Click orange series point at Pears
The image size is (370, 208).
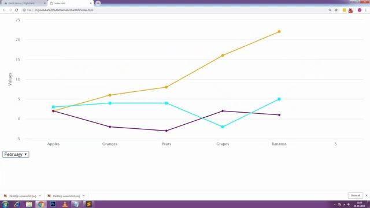coord(166,87)
